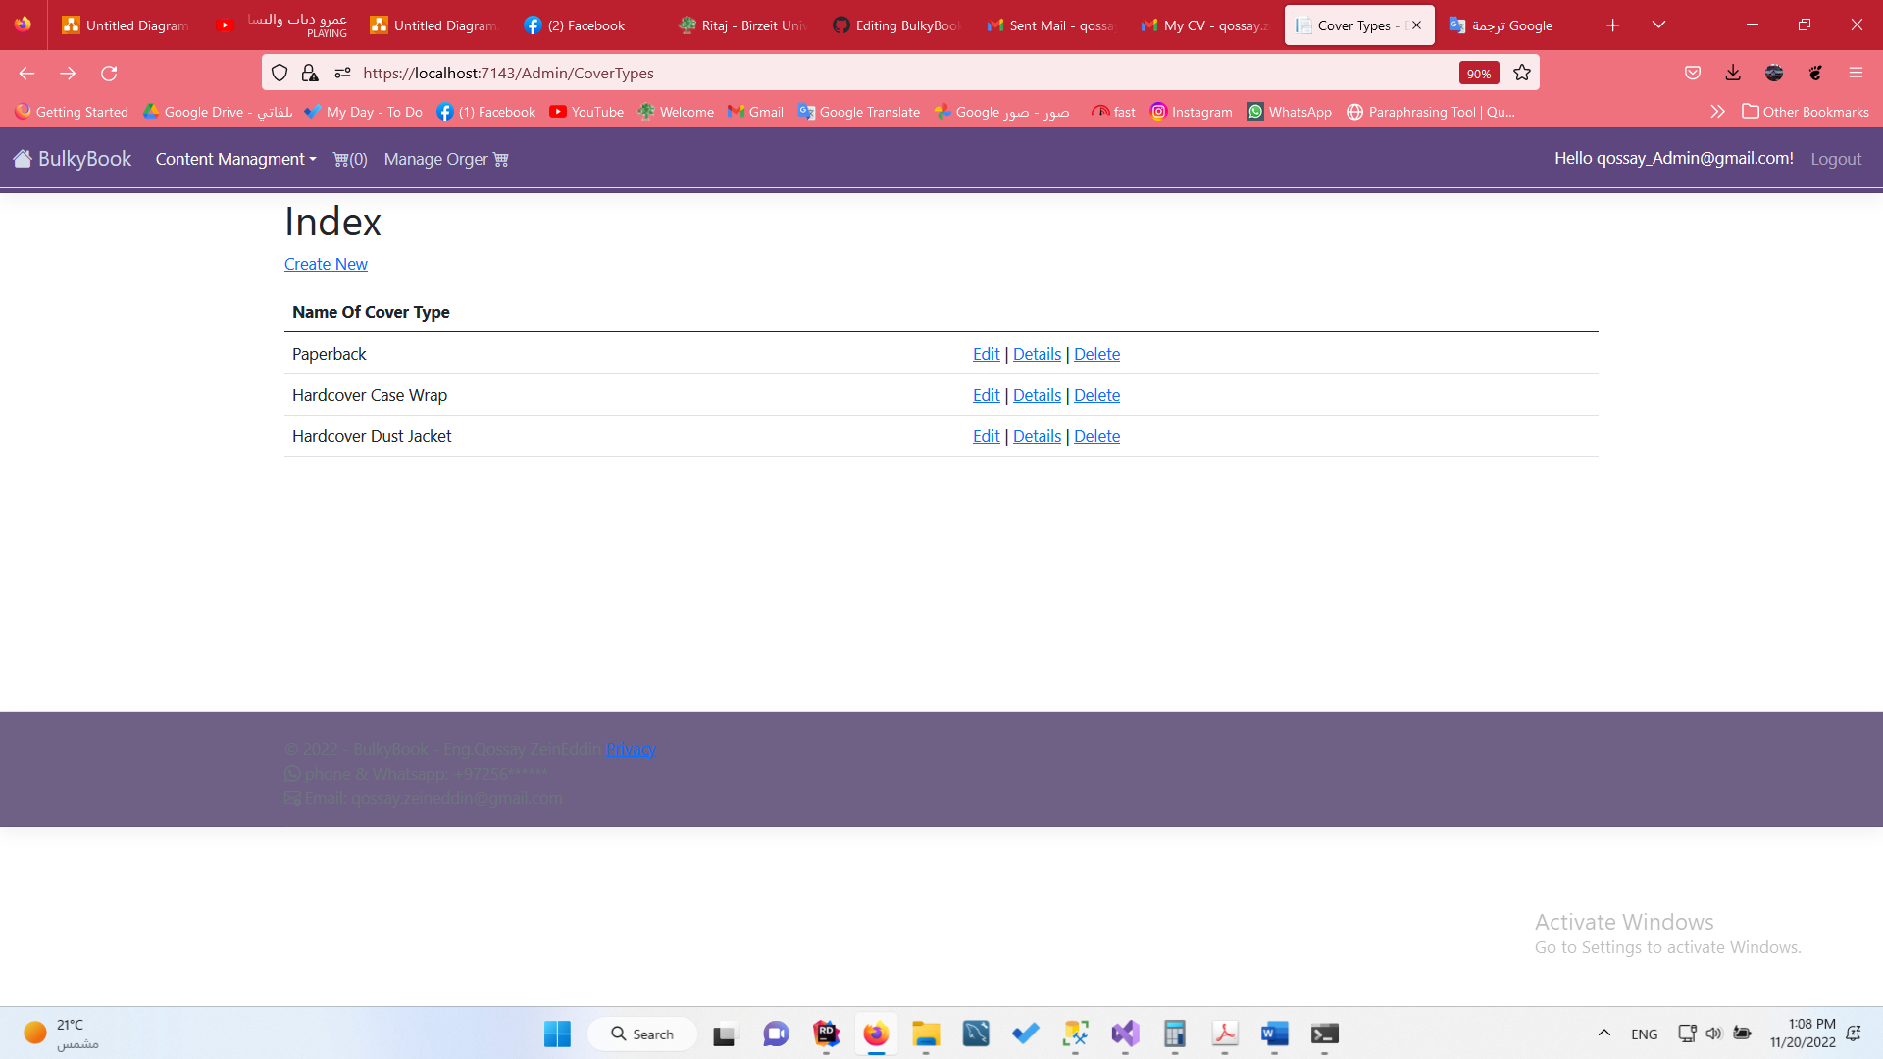Switch to the Sent Mail tab
1883x1059 pixels.
click(x=1051, y=25)
